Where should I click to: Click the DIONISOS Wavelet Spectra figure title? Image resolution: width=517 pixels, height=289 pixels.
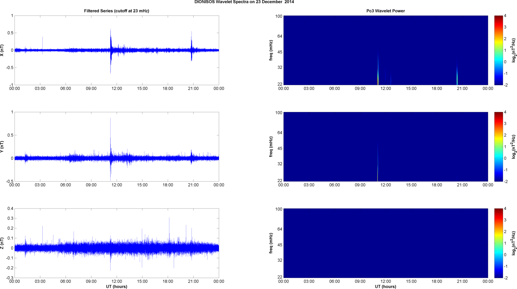coord(244,2)
